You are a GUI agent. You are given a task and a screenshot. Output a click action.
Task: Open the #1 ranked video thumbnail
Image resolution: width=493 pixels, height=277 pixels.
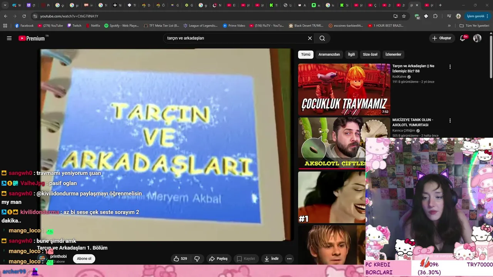pyautogui.click(x=332, y=197)
